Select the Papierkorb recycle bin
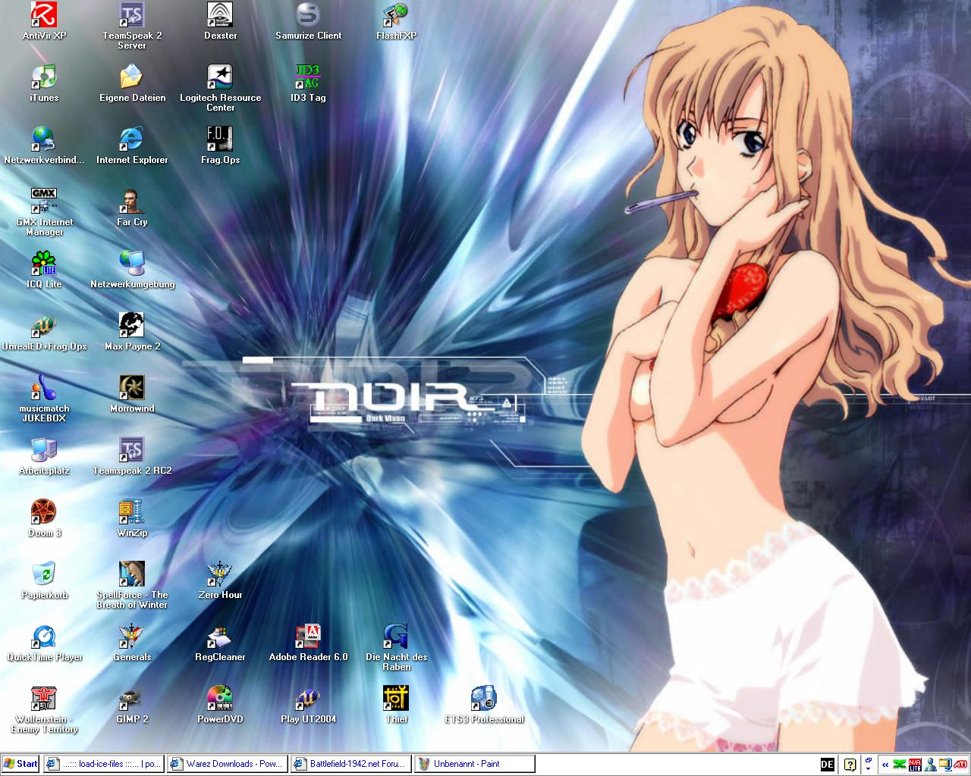This screenshot has height=776, width=971. pyautogui.click(x=44, y=580)
